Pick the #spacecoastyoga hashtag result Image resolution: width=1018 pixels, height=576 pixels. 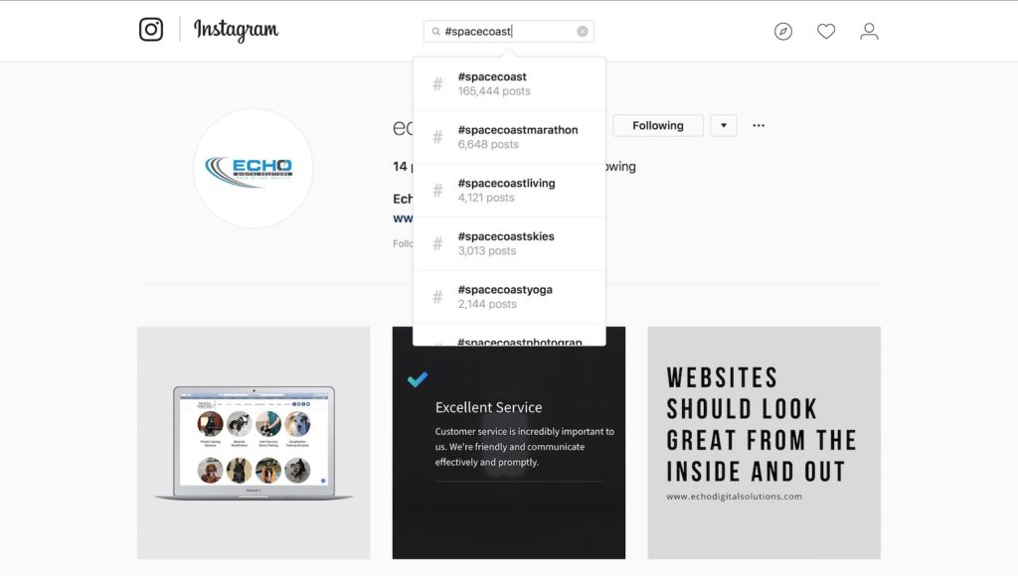(509, 296)
